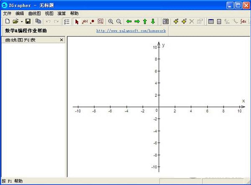Image resolution: width=251 pixels, height=185 pixels.
Task: Pan down with green down arrow
Action: coord(153,21)
